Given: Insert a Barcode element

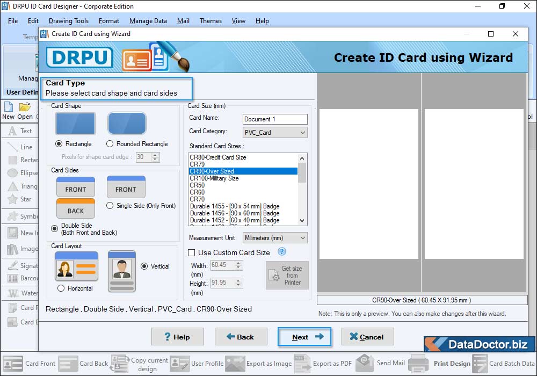Looking at the screenshot, I should [13, 278].
